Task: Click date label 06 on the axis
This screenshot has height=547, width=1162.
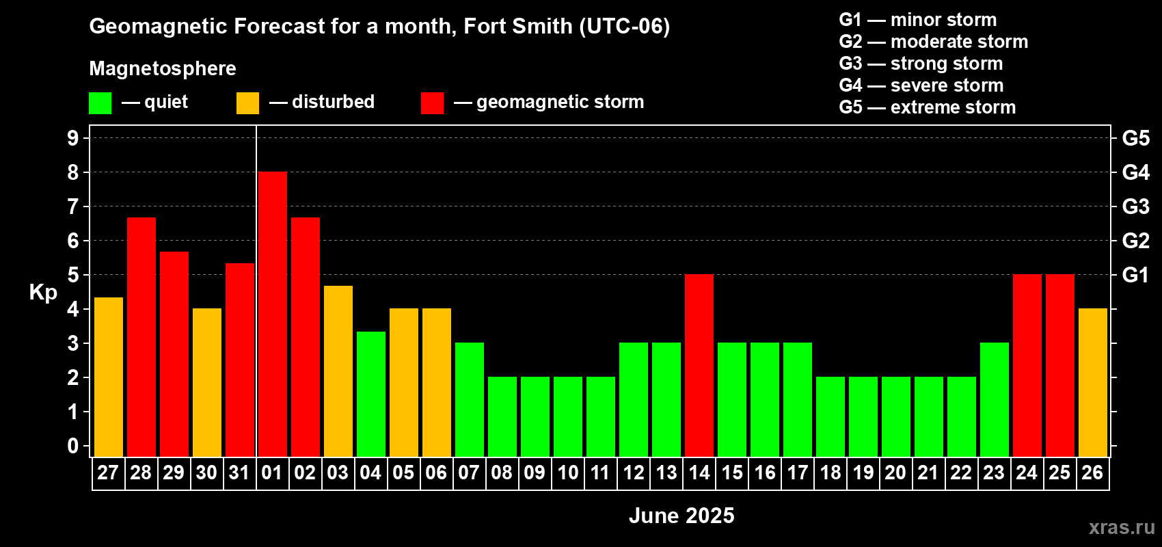Action: (x=436, y=473)
